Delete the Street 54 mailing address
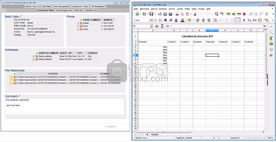276x142 pixels. (37, 59)
